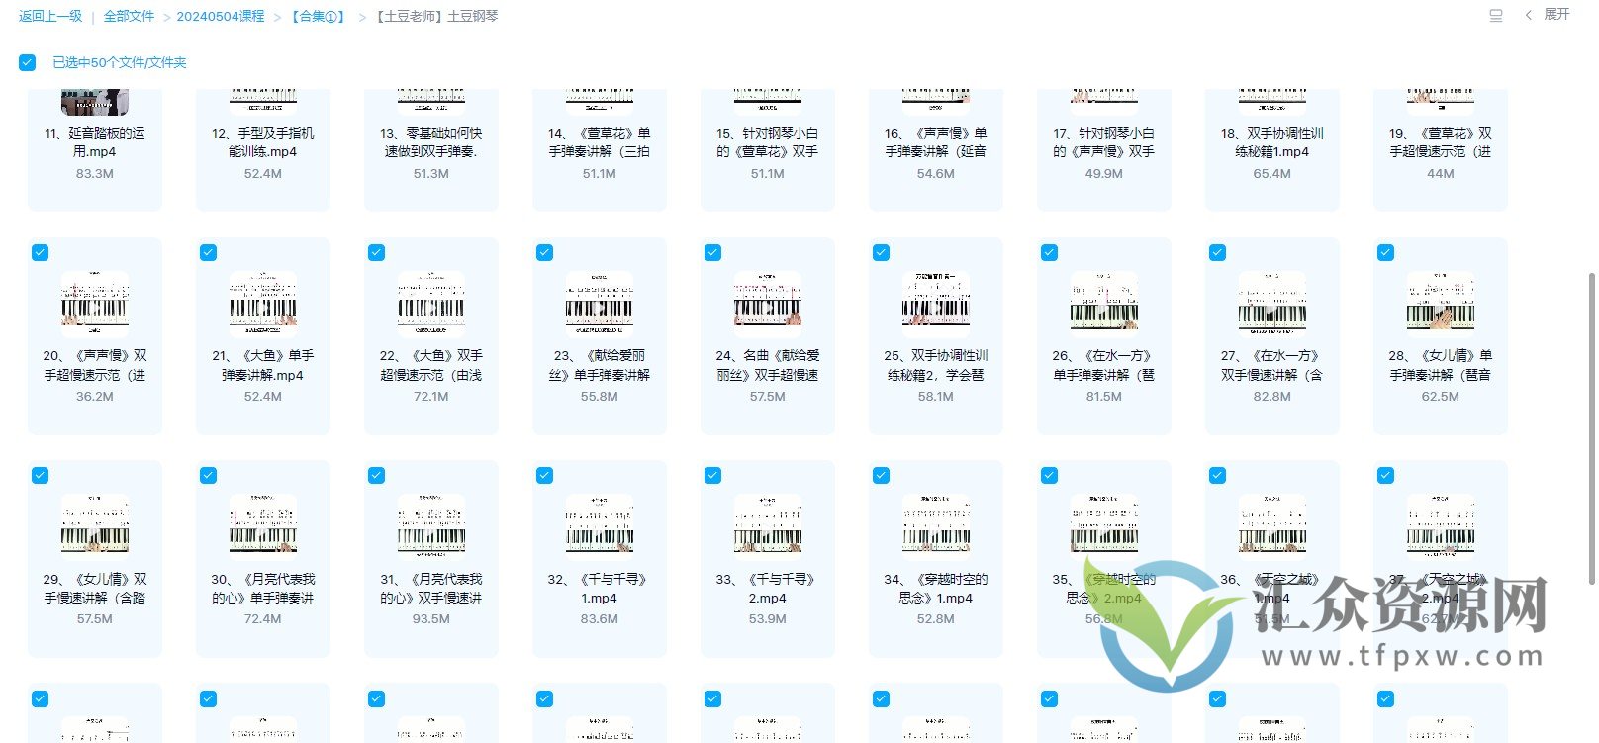Uncheck file 33、《千与千寻》2.mp4
The height and width of the screenshot is (743, 1599).
pos(713,475)
